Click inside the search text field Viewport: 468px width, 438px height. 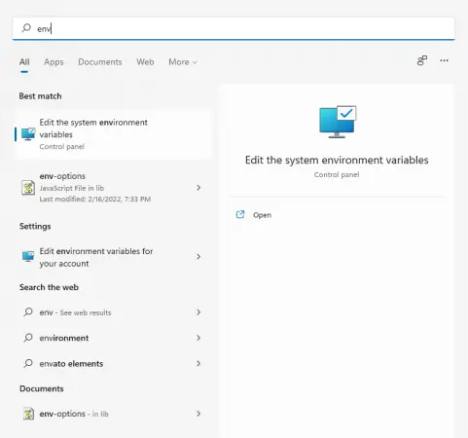pos(234,28)
